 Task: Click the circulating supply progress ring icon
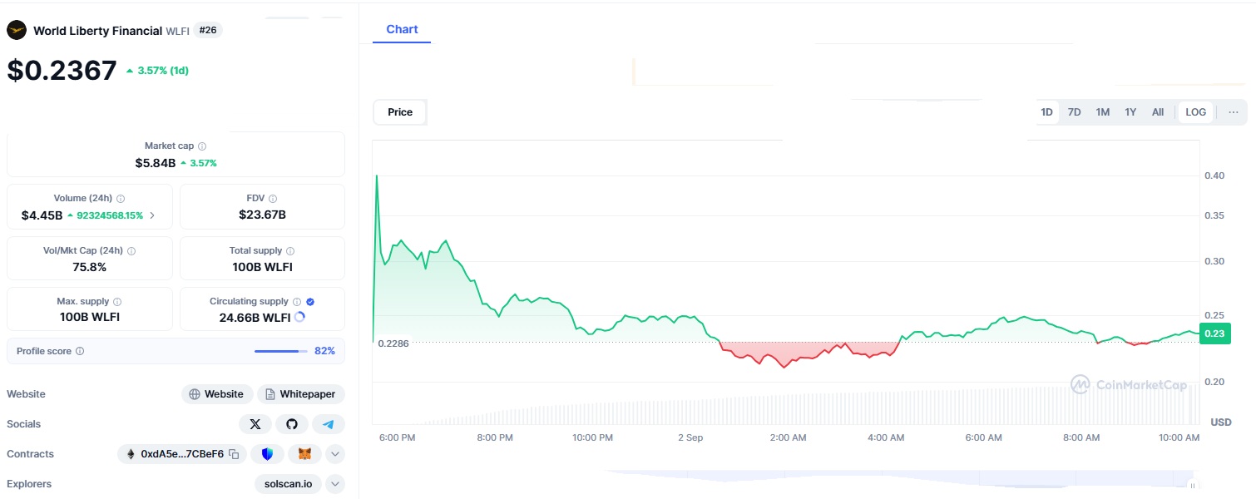300,317
